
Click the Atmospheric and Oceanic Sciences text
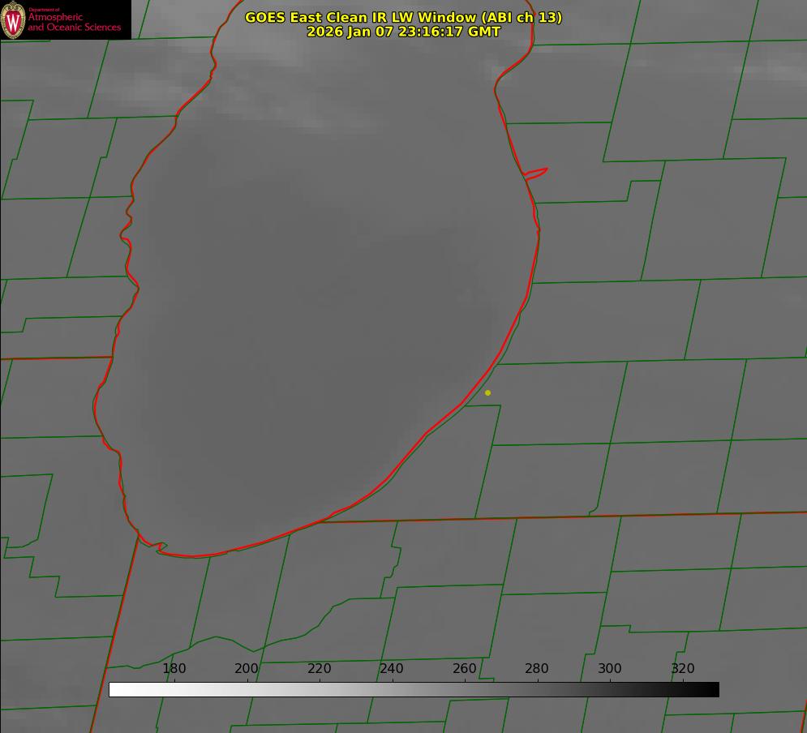(x=74, y=22)
